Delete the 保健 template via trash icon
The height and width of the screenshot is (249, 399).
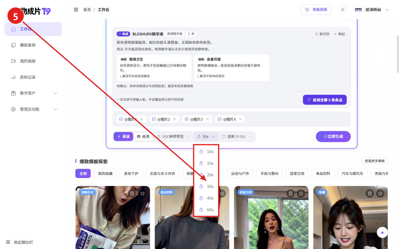pos(370,194)
